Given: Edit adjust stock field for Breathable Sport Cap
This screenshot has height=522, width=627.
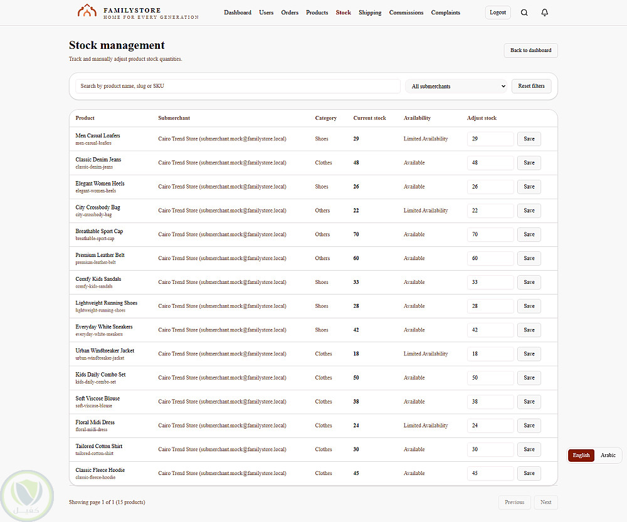Looking at the screenshot, I should tap(490, 234).
